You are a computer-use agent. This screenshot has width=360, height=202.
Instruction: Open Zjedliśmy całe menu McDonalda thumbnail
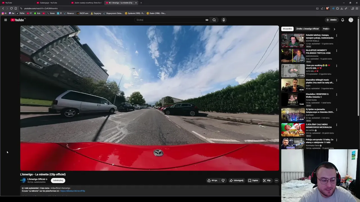click(x=293, y=130)
